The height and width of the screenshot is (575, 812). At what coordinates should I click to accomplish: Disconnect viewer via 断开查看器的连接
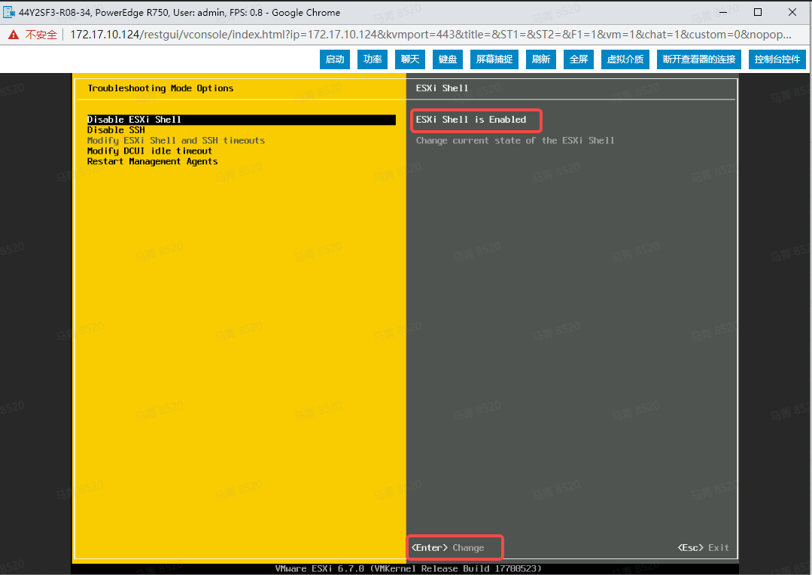point(699,59)
